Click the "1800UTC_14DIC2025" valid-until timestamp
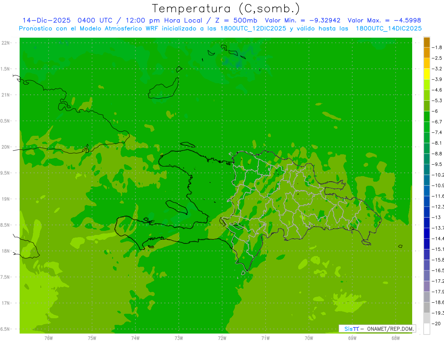Image resolution: width=444 pixels, height=343 pixels. (389, 28)
